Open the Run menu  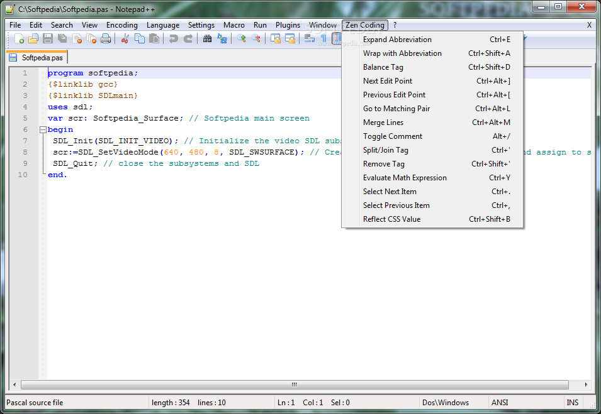(260, 25)
